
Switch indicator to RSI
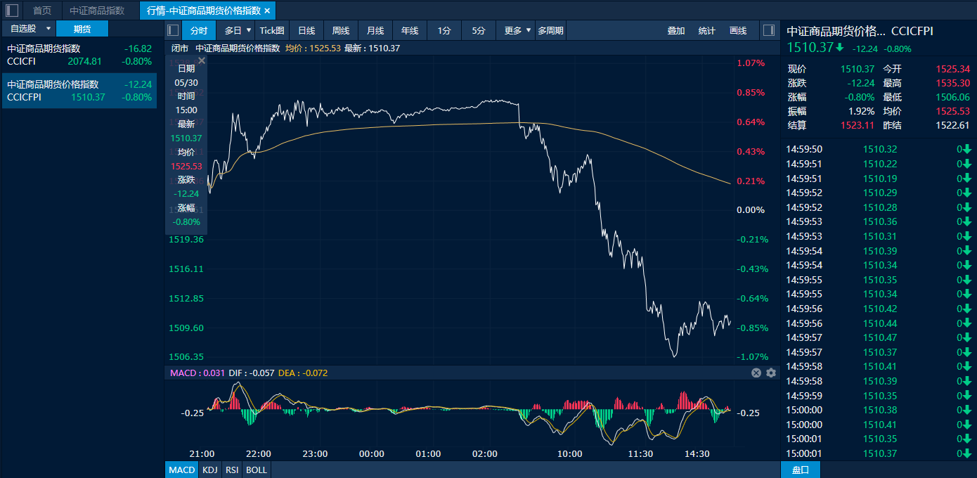231,470
